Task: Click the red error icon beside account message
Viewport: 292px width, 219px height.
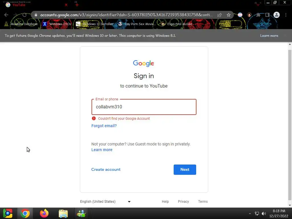Action: tap(94, 118)
